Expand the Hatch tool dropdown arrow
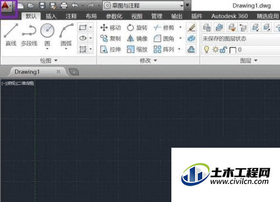Image resolution: width=280 pixels, height=202 pixels. (x=91, y=49)
